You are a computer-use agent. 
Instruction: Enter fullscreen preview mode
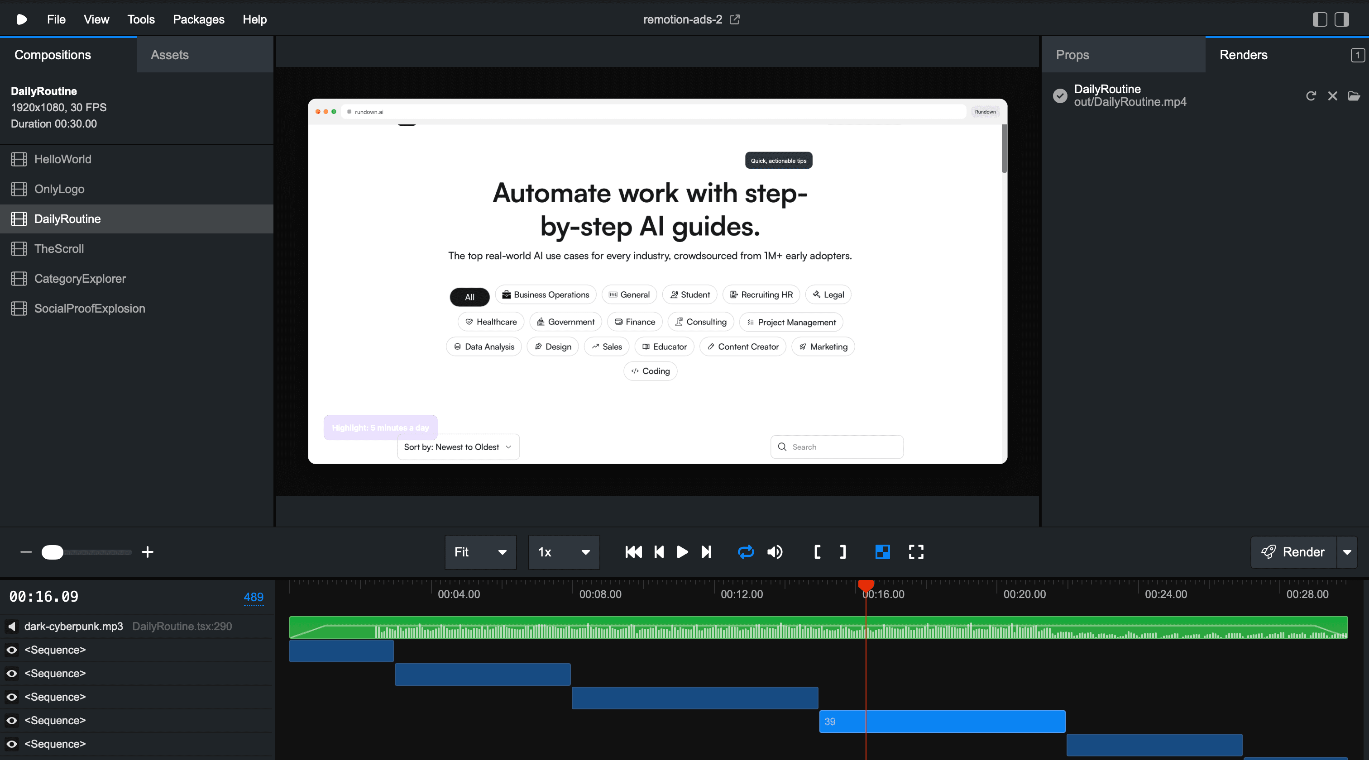916,552
